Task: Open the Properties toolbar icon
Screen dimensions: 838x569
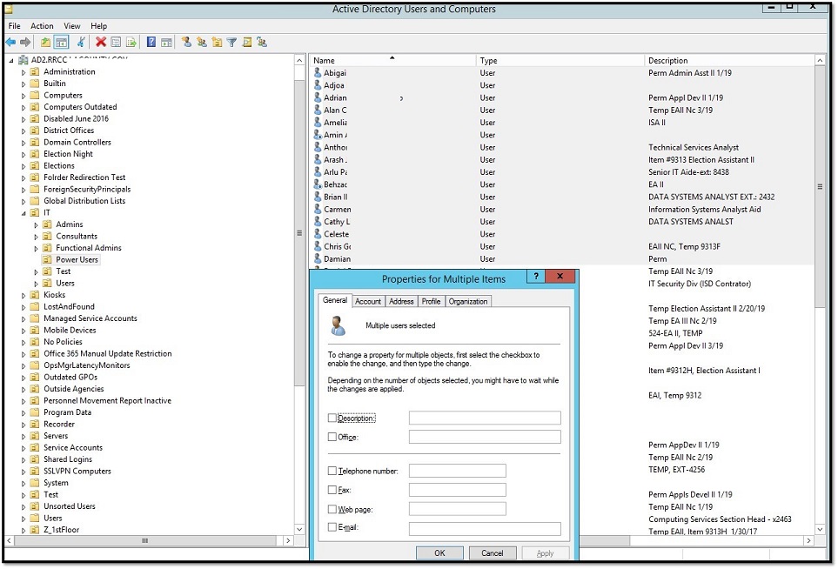Action: [x=116, y=43]
